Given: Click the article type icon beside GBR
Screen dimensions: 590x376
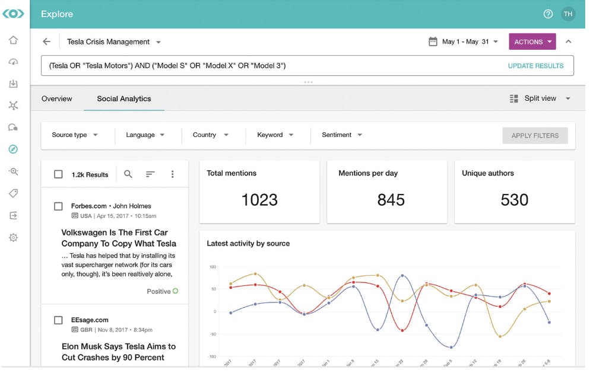Looking at the screenshot, I should point(75,330).
